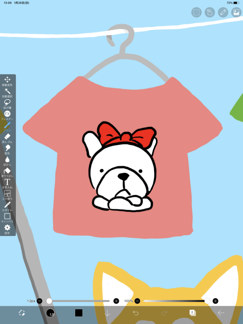The height and width of the screenshot is (324, 243).
Task: Toggle the selection area button at top
Action: [196, 12]
